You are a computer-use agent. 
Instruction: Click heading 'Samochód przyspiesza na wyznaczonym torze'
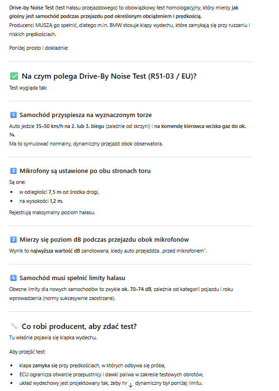[85, 115]
